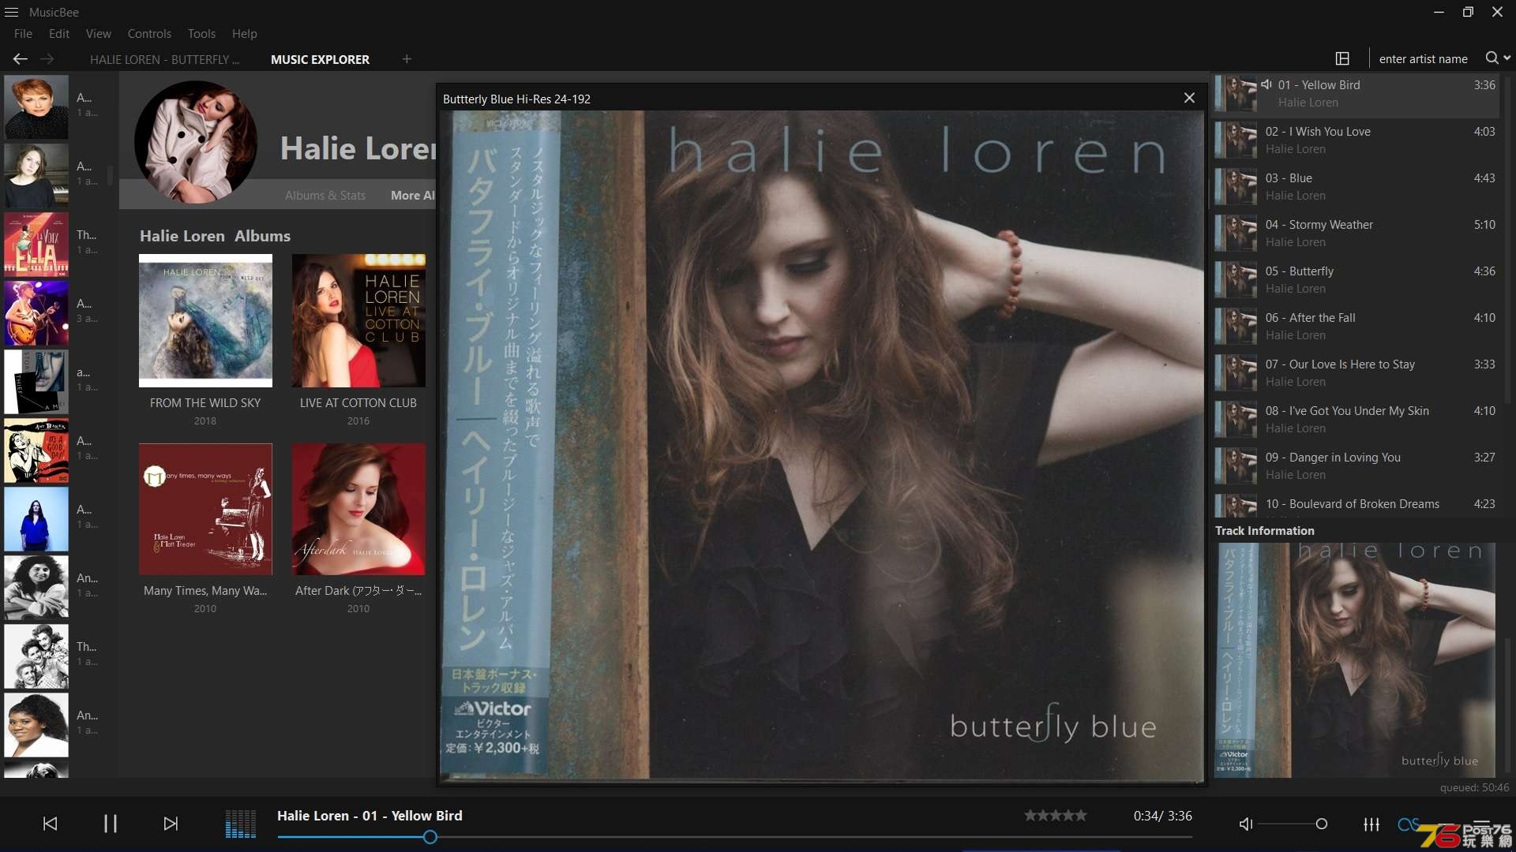The height and width of the screenshot is (852, 1516).
Task: Open the Albums & Stats section
Action: (x=325, y=196)
